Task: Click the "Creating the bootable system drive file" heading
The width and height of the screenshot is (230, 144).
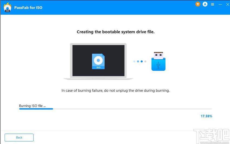Action: click(116, 32)
